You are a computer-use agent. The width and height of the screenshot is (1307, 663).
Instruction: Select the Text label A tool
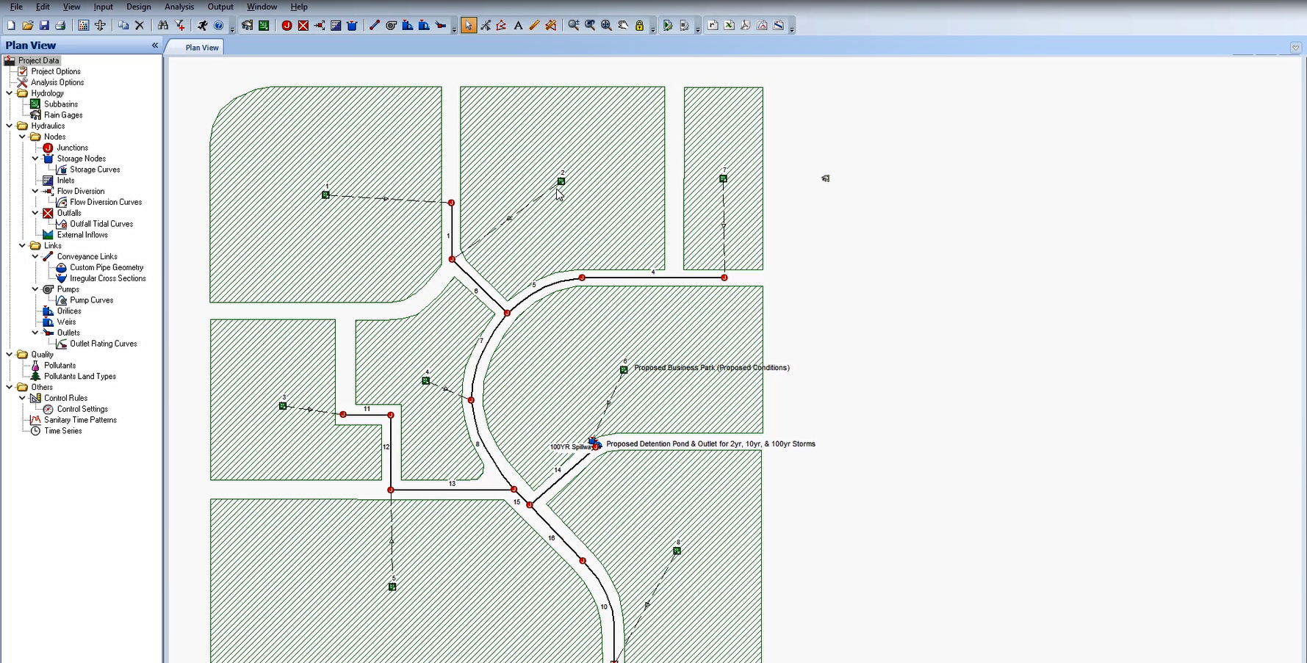518,26
